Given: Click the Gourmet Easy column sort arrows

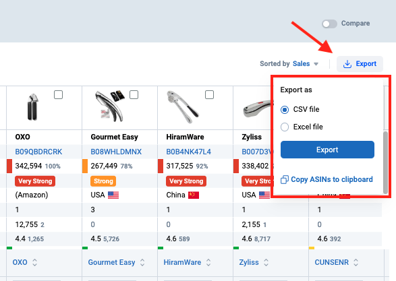Looking at the screenshot, I should click(142, 262).
